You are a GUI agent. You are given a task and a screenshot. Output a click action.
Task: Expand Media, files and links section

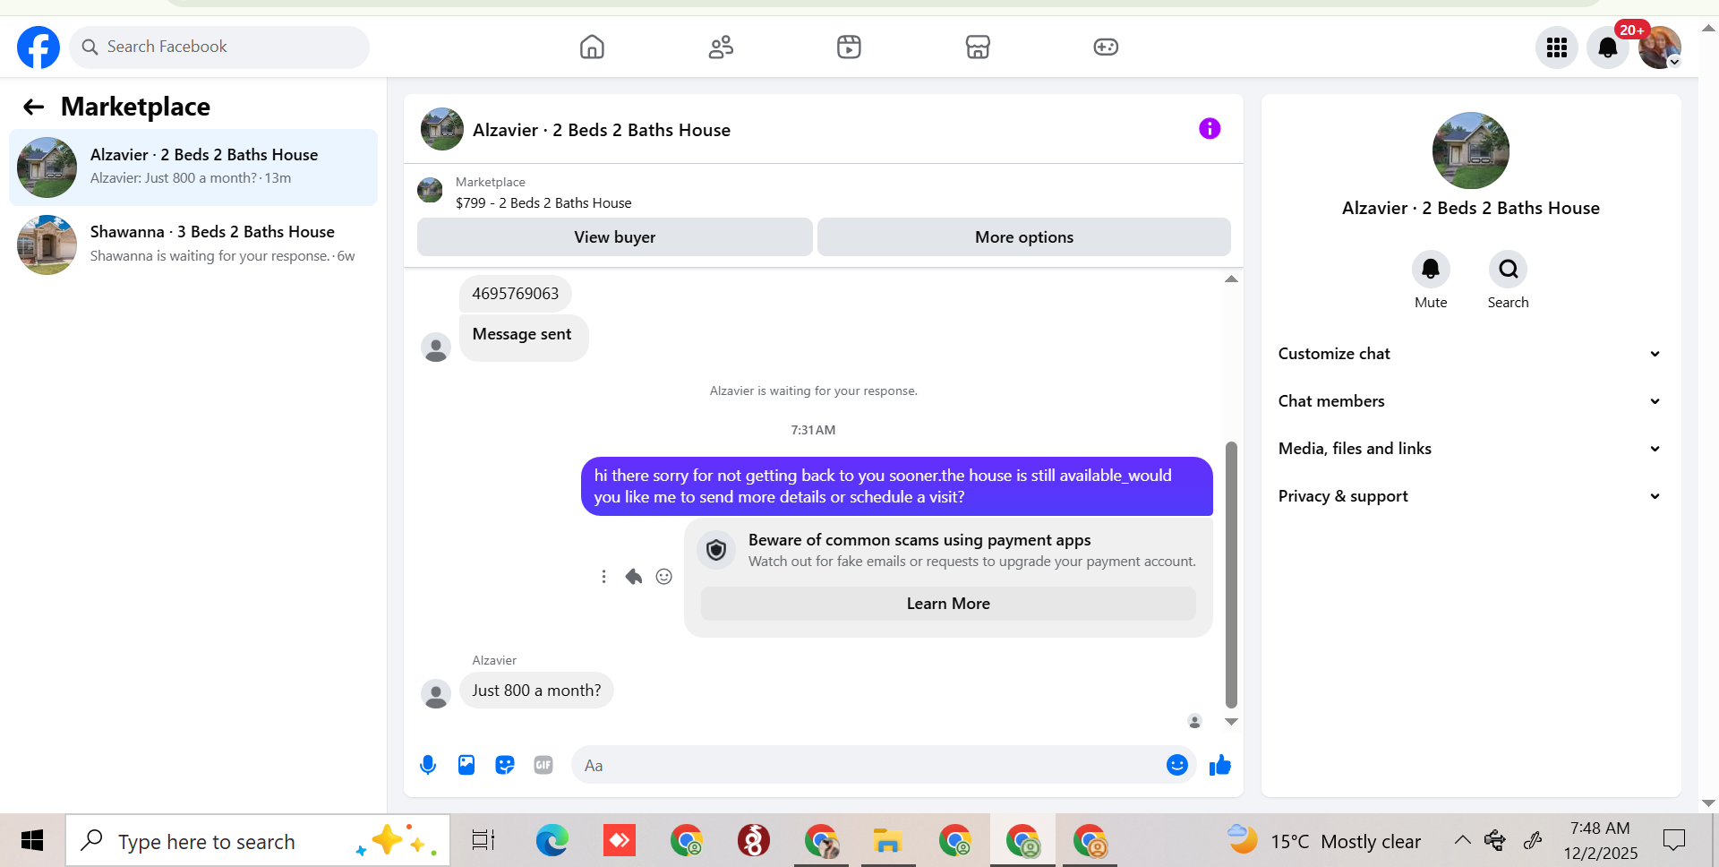tap(1470, 449)
